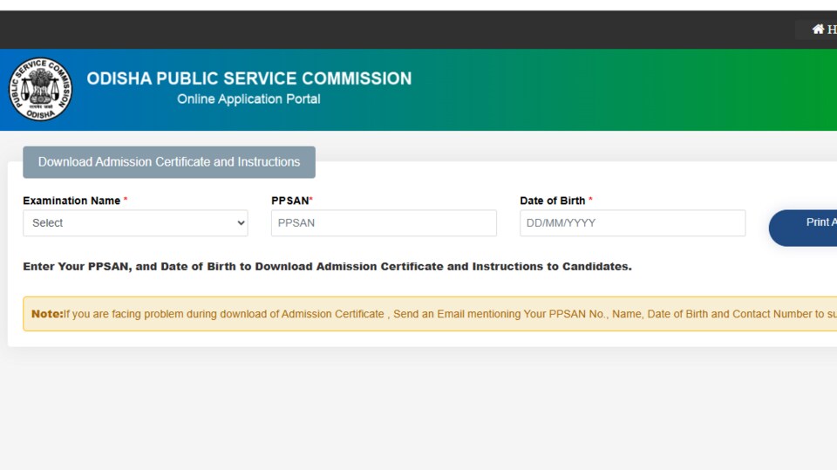Click the Online Application Portal subtitle
The height and width of the screenshot is (470, 837).
click(248, 99)
